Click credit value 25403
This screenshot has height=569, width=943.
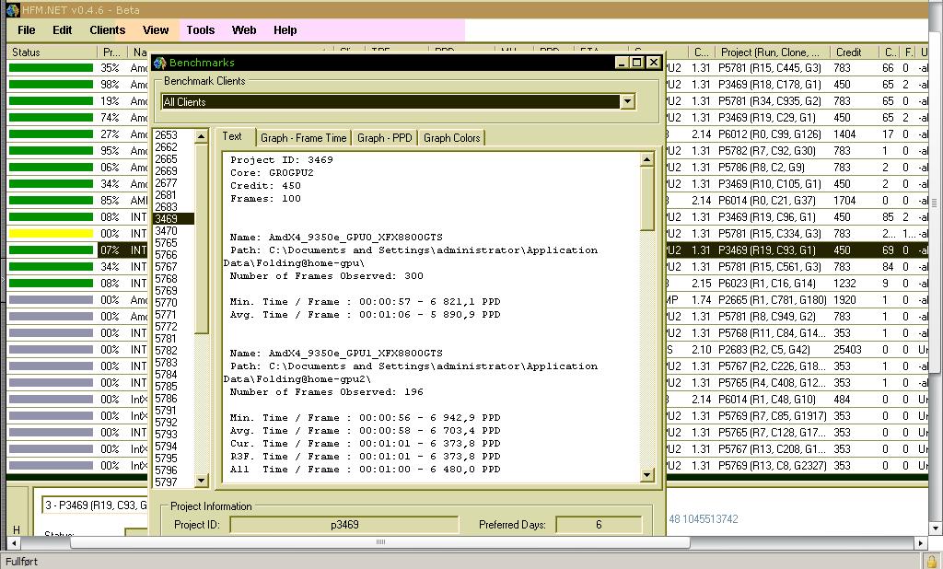(847, 350)
